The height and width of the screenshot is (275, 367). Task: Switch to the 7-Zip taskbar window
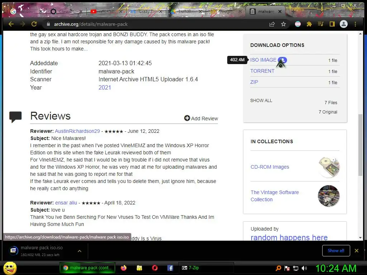click(x=206, y=268)
